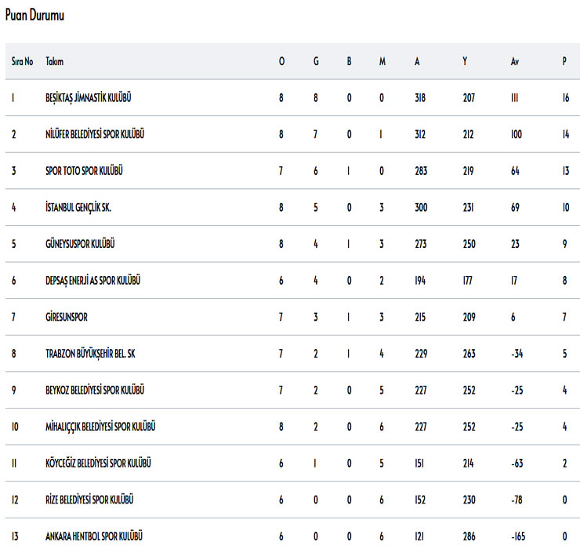Select Beykoz Belediyesi Spor Kulübü team
This screenshot has height=549, width=580.
click(x=94, y=390)
